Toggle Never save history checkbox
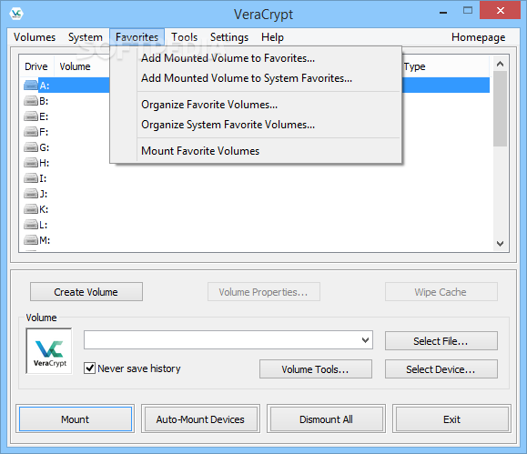 89,368
